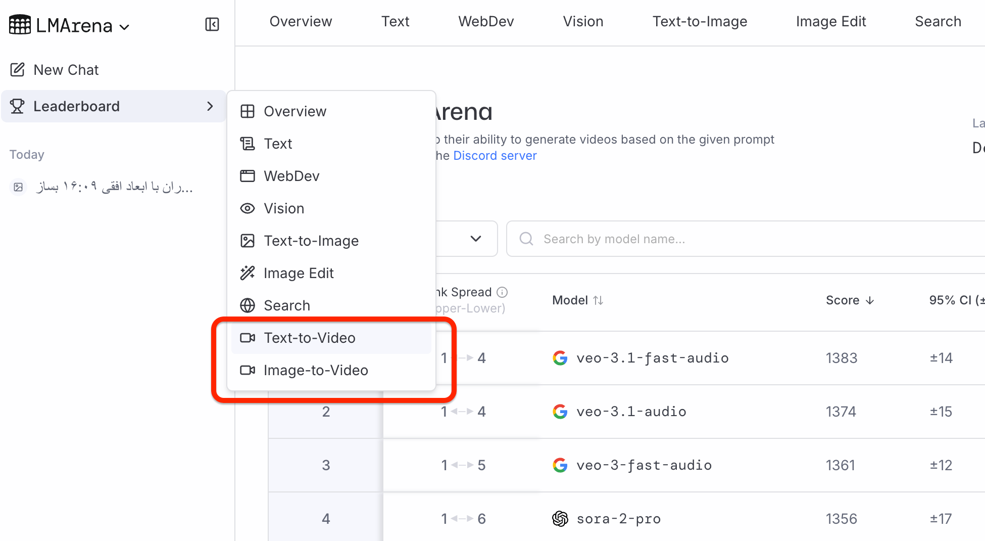Image resolution: width=985 pixels, height=541 pixels.
Task: Click the OpenAI logo beside sora-2-pro
Action: 560,519
